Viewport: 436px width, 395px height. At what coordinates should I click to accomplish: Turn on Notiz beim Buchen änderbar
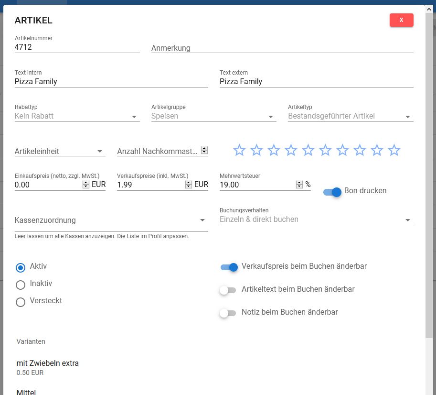click(x=228, y=313)
